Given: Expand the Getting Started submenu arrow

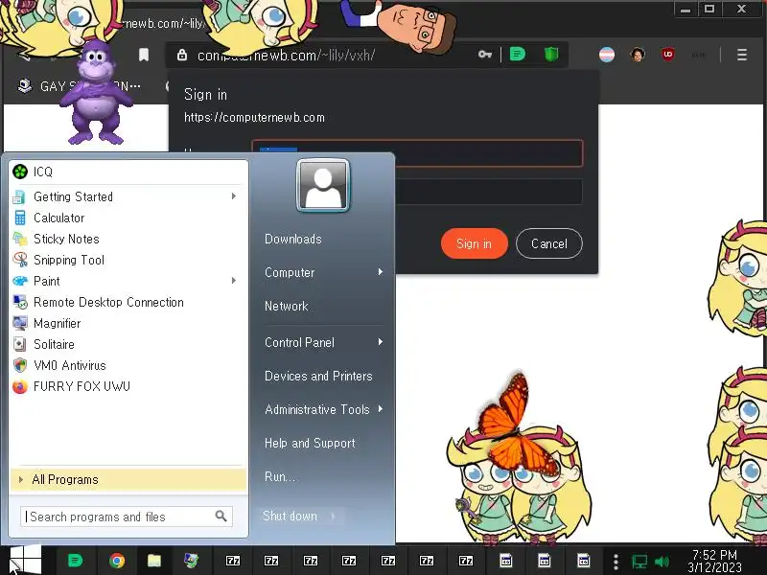Looking at the screenshot, I should tap(234, 196).
